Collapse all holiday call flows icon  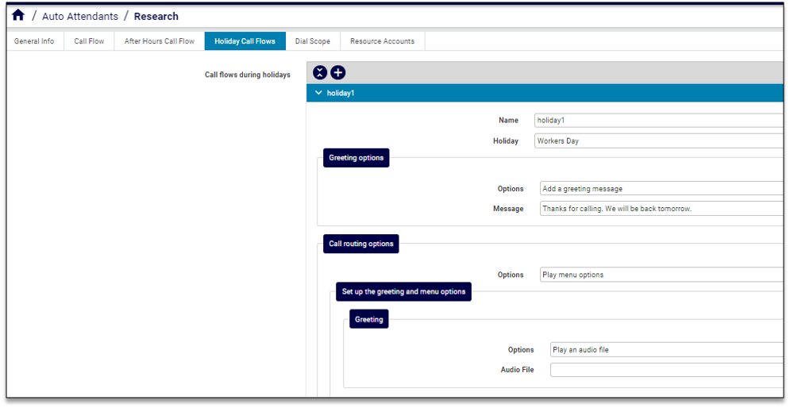[x=320, y=72]
